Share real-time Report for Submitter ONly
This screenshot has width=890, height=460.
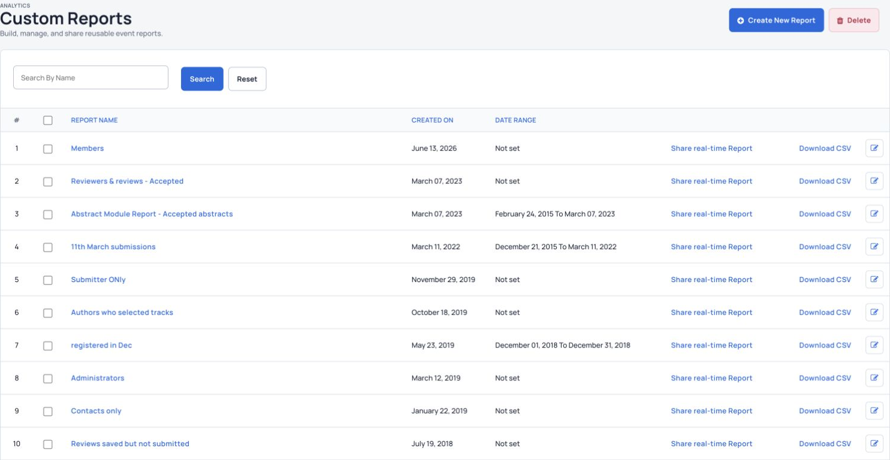711,280
